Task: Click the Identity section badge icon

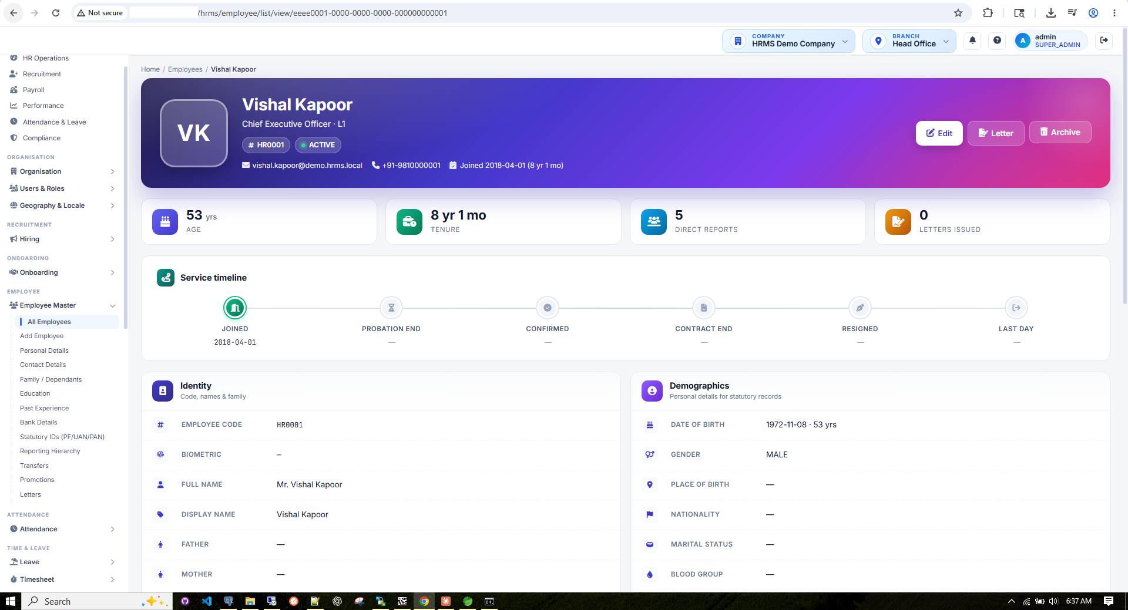Action: [163, 391]
